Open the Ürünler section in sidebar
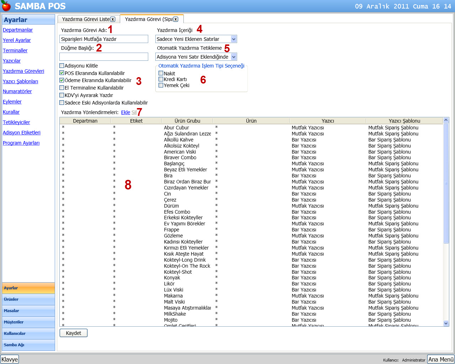This screenshot has width=455, height=364. point(28,299)
